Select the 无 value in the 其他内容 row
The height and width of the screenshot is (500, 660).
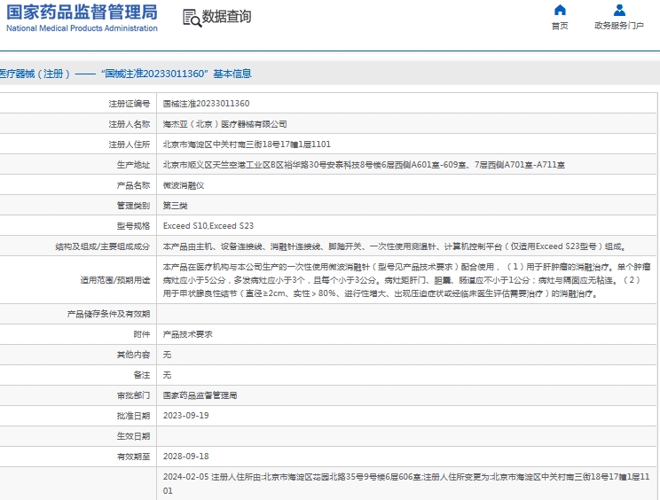coord(167,355)
